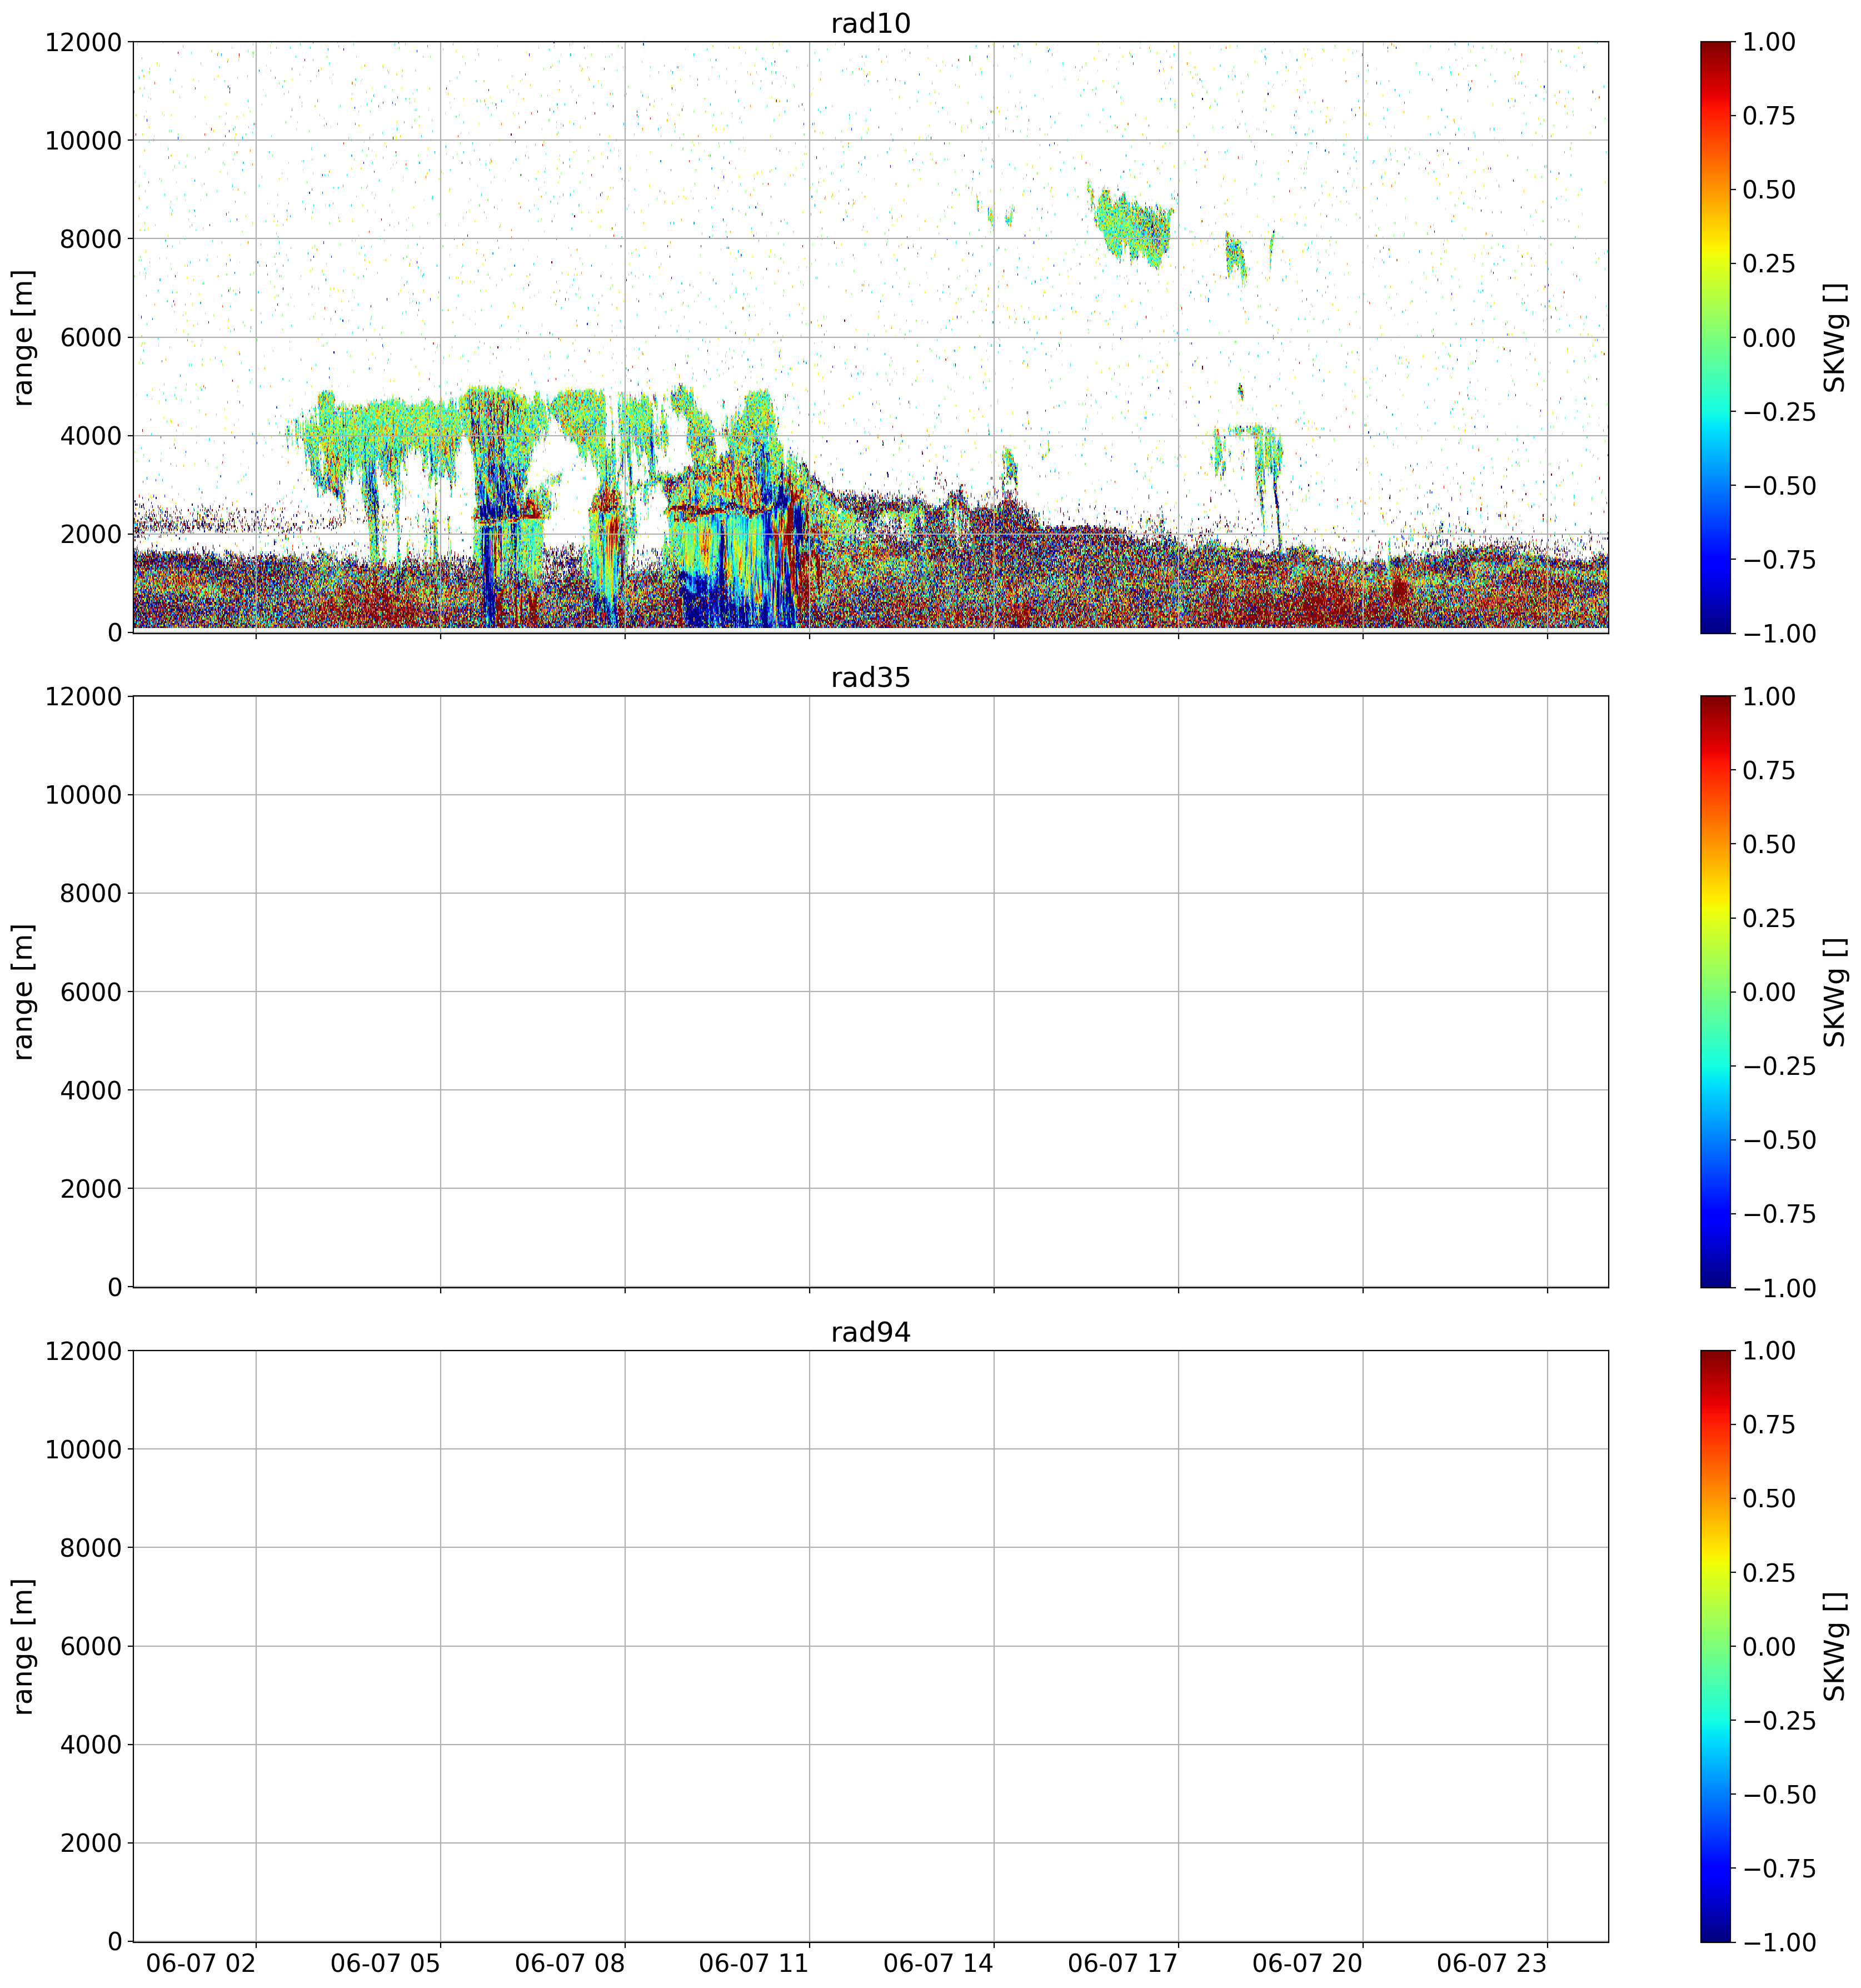Click the 12000 range tick of rad35
Viewport: 1861px width, 1988px height.
coord(84,697)
